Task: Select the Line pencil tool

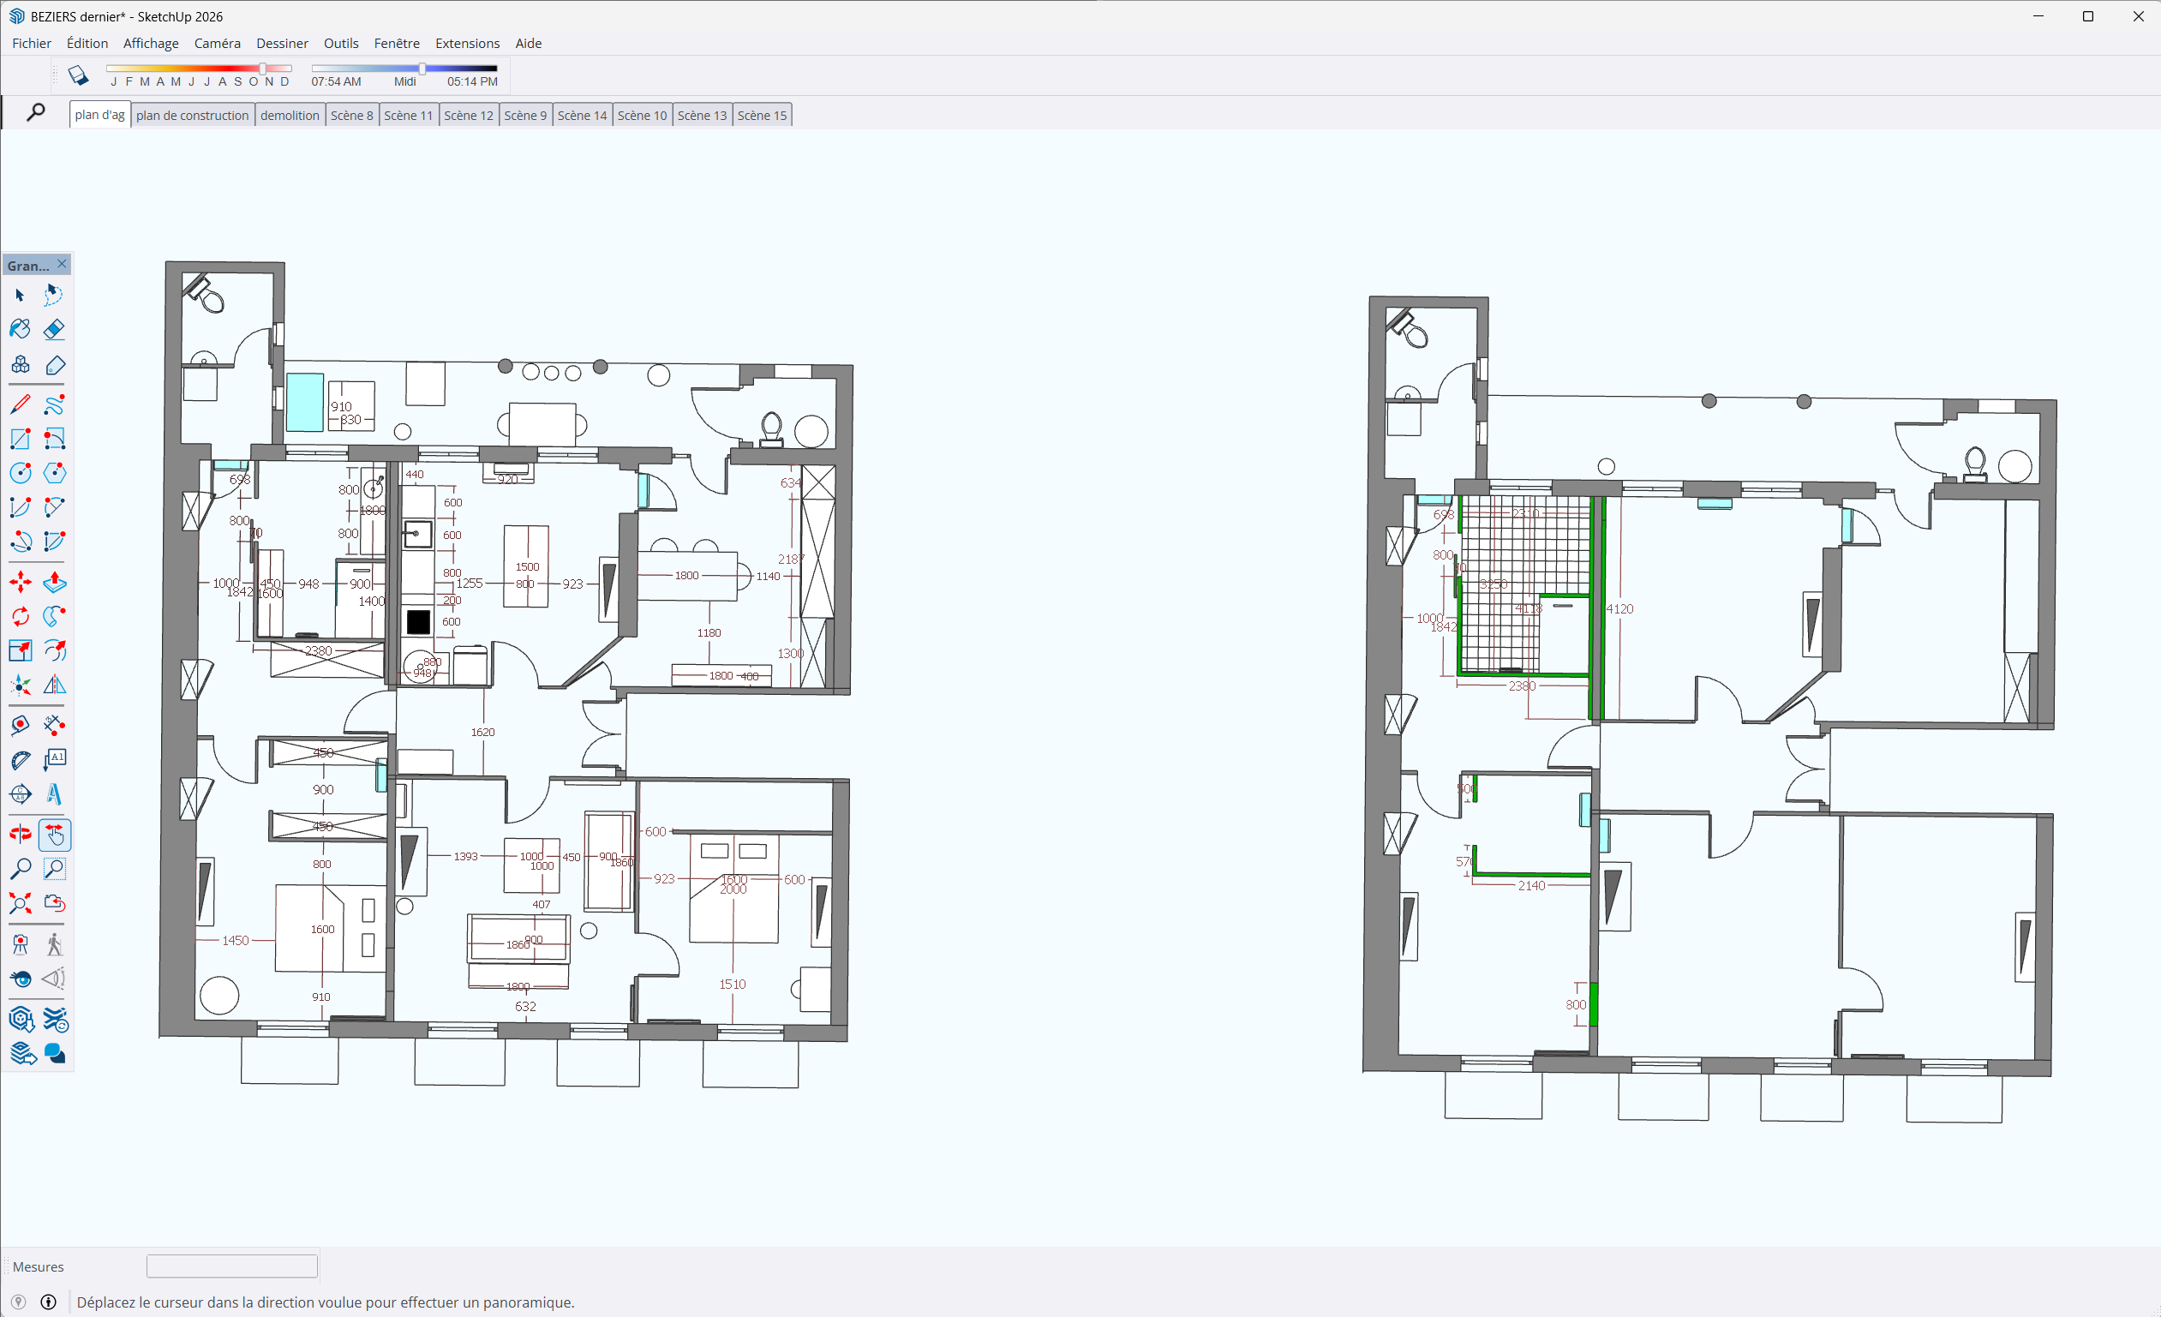Action: pos(21,404)
